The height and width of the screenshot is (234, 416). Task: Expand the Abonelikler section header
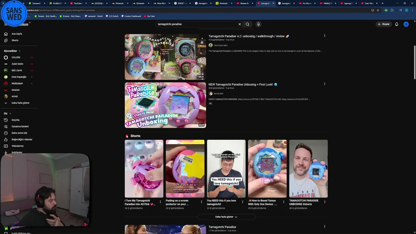[12, 51]
